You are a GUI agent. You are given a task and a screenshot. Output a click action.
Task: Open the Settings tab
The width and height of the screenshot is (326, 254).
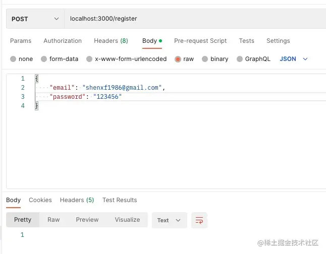point(278,41)
